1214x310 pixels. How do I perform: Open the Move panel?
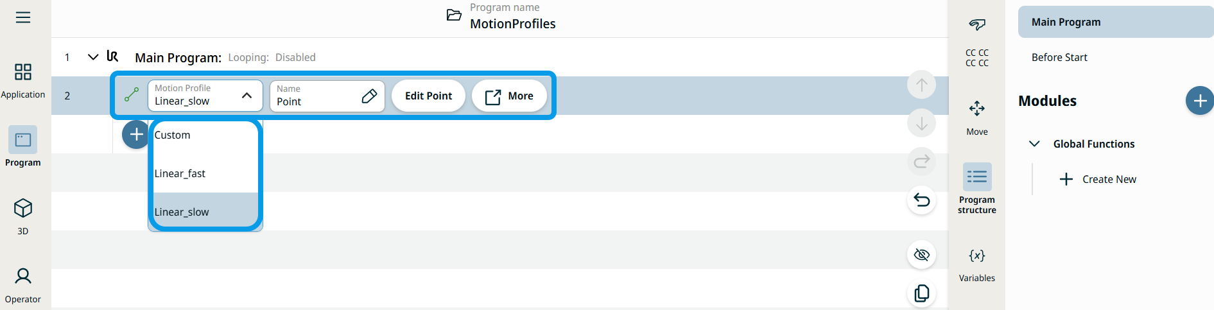click(x=976, y=117)
